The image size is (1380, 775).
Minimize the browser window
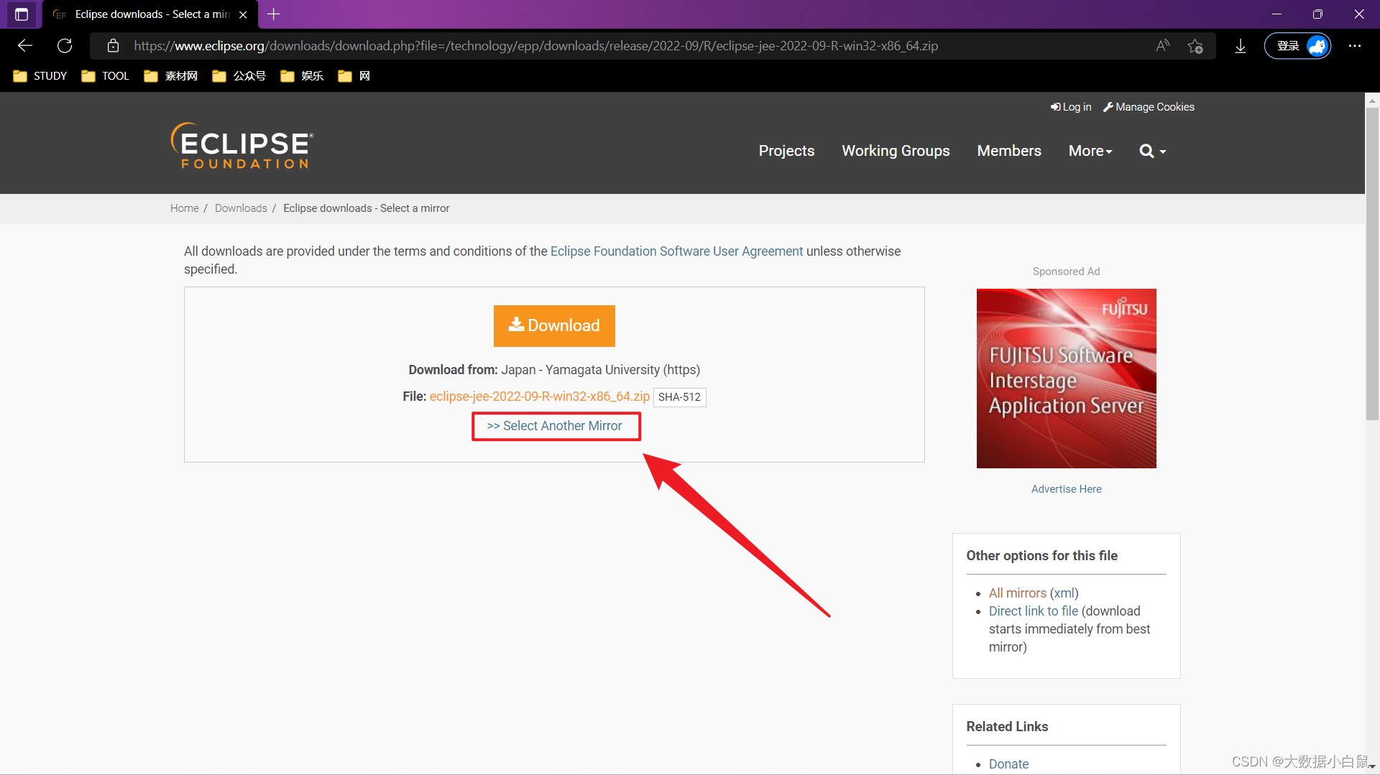(x=1276, y=14)
